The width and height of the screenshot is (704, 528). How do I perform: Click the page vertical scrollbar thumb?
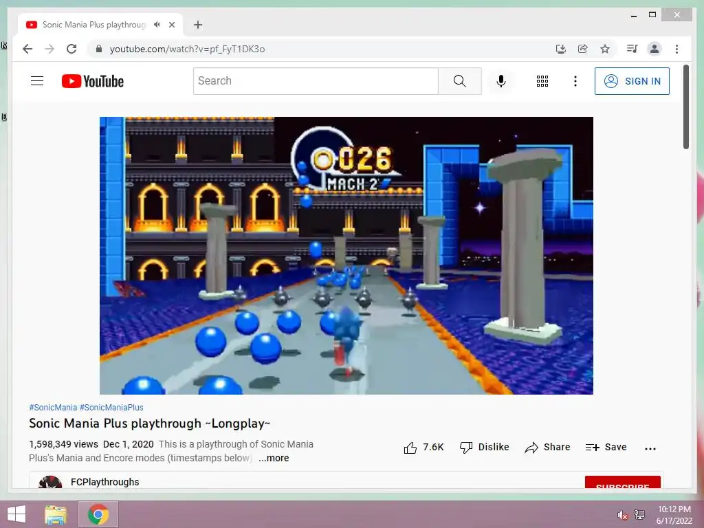685,107
